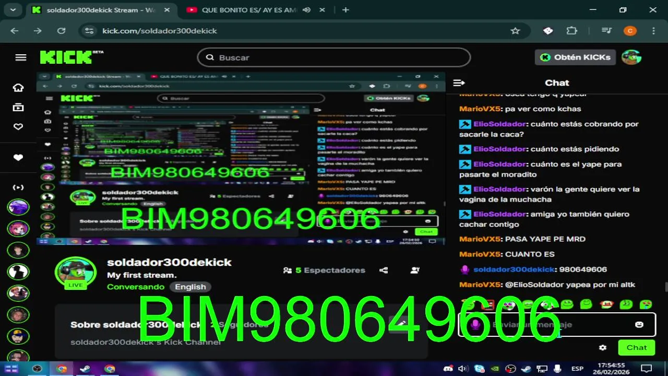Image resolution: width=668 pixels, height=376 pixels.
Task: Click the microphone tray icon
Action: (556, 369)
